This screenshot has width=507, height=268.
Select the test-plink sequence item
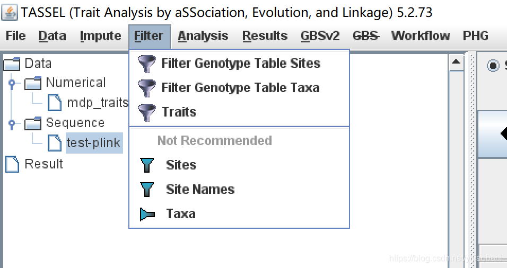(x=93, y=142)
